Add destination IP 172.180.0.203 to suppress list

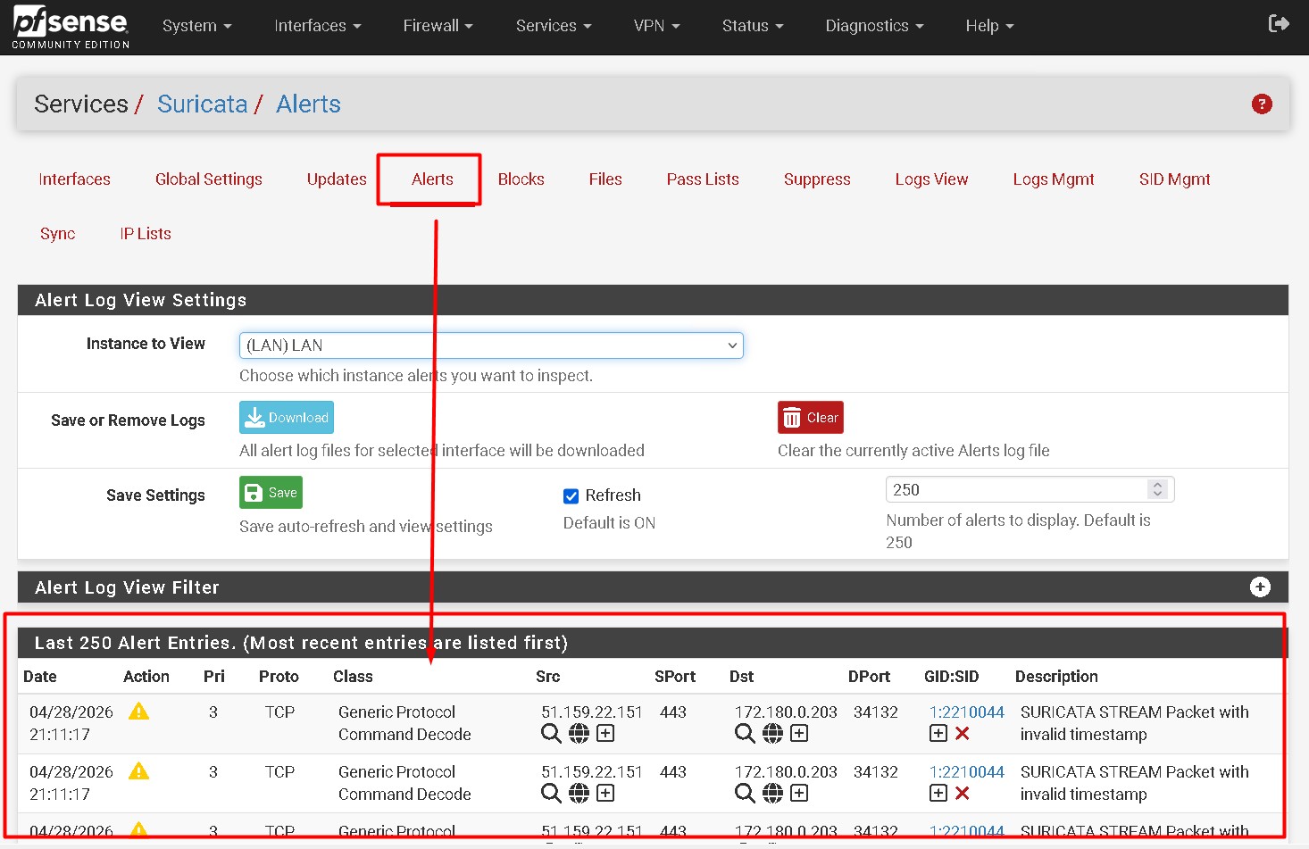coord(799,733)
